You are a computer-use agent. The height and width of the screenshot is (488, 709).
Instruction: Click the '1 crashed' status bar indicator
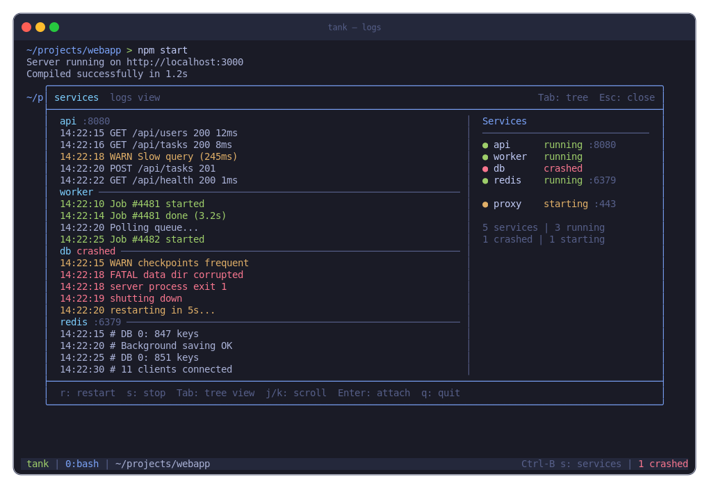pos(663,464)
